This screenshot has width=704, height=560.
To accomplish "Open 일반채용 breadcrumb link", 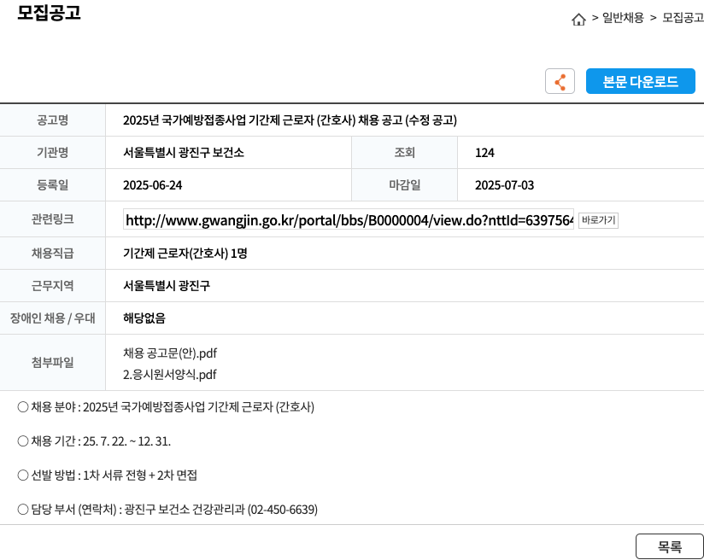I will point(623,18).
